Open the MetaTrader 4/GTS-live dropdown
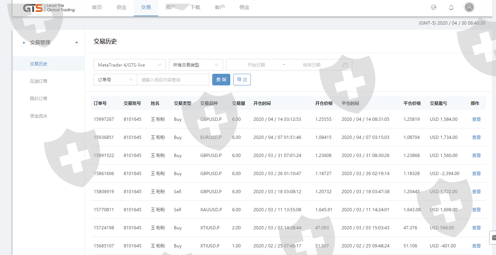This screenshot has width=496, height=255. click(129, 65)
